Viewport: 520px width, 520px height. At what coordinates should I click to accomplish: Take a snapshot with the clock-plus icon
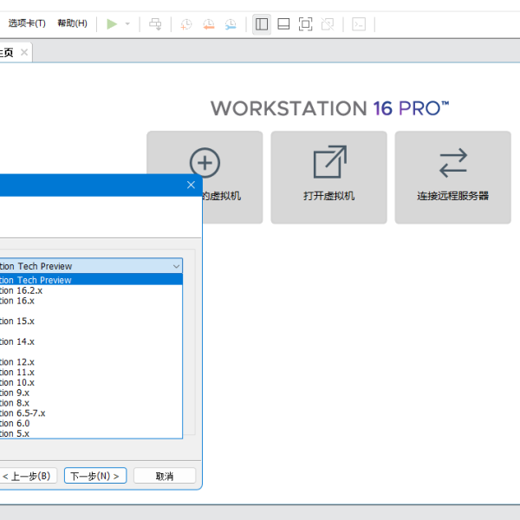(186, 24)
